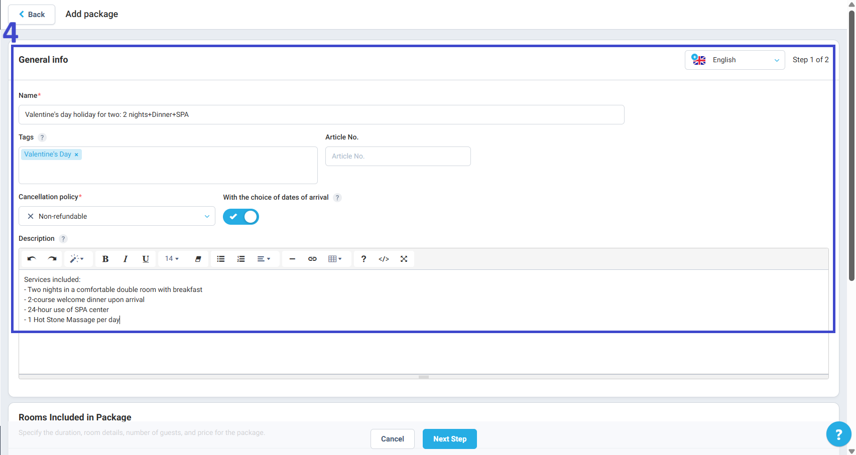Image resolution: width=856 pixels, height=455 pixels.
Task: Apply underline formatting
Action: point(146,259)
